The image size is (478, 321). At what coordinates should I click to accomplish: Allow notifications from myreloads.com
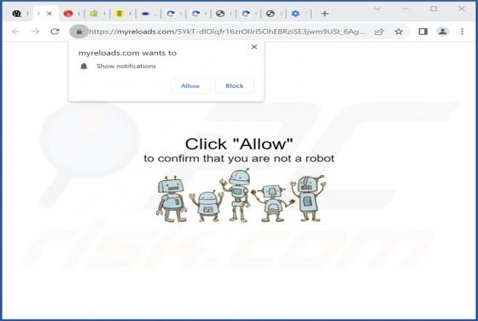coord(190,86)
